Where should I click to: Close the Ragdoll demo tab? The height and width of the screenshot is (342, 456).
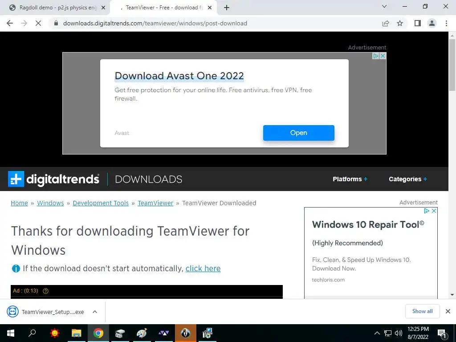click(103, 8)
